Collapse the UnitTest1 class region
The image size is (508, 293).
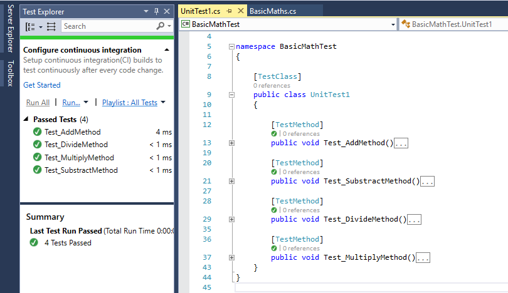231,95
